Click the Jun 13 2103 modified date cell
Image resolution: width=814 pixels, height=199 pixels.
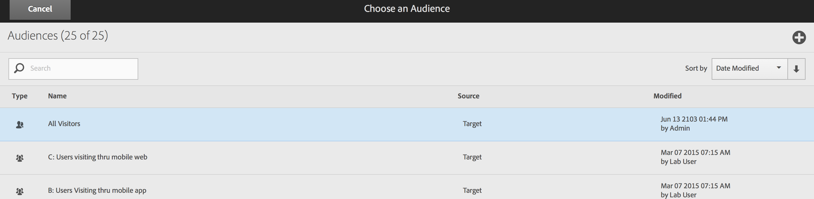click(x=694, y=119)
